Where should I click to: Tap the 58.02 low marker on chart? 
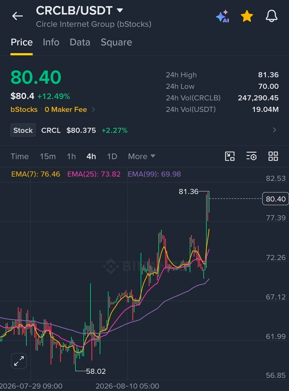pos(96,371)
